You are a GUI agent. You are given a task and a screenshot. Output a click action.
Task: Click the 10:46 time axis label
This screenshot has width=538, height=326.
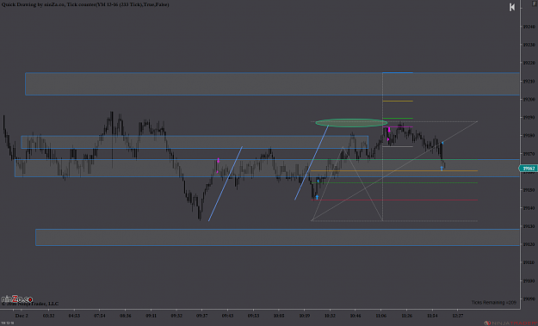pyautogui.click(x=356, y=316)
